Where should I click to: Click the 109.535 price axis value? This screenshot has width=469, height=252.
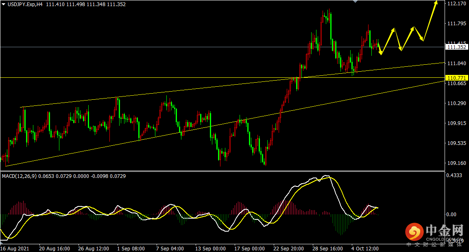(457, 143)
